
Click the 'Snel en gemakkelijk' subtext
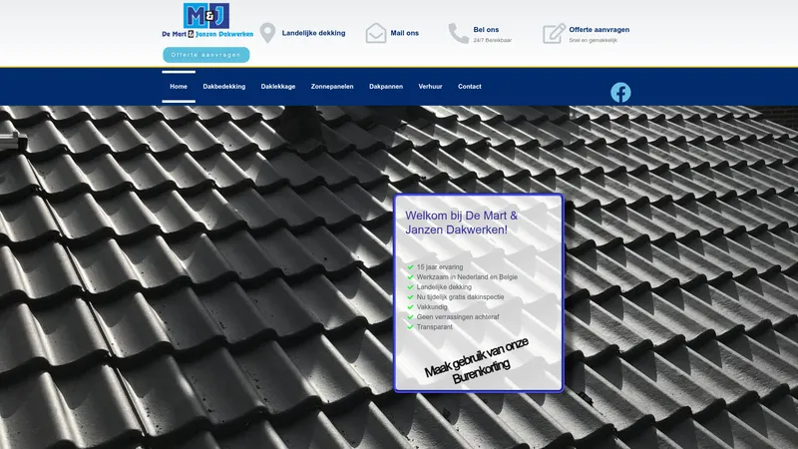pyautogui.click(x=593, y=40)
